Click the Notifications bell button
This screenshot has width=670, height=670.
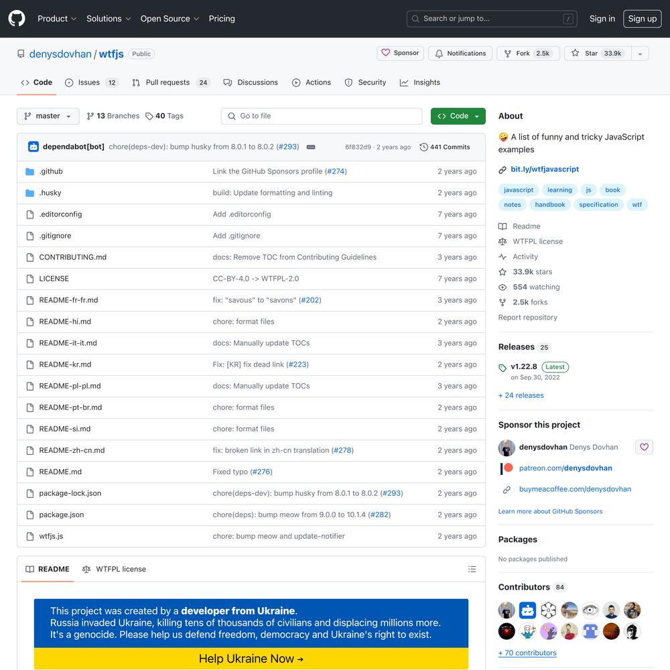[460, 54]
